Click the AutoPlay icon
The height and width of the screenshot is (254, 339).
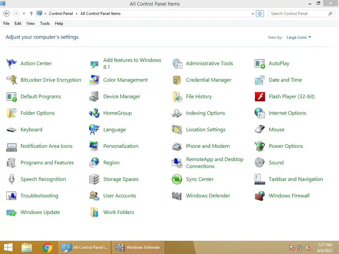[260, 63]
